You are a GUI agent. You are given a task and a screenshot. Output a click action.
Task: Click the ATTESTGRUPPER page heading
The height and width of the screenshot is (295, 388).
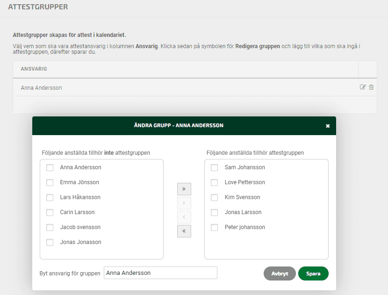[x=38, y=7]
